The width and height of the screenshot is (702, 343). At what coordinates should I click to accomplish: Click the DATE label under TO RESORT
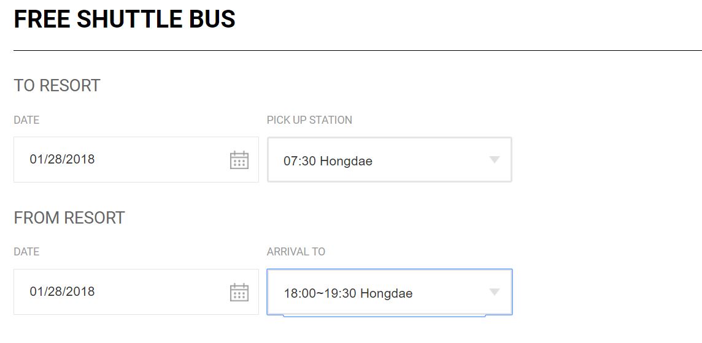[26, 120]
